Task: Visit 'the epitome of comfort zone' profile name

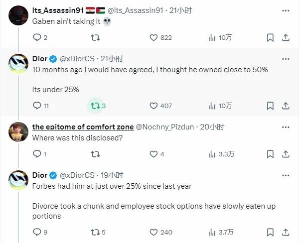Action: point(82,127)
